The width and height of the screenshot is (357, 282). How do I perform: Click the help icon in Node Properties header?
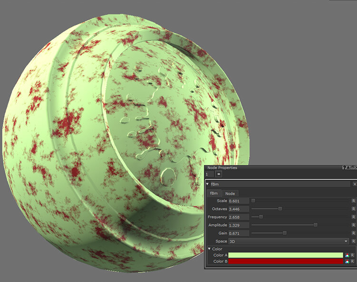coord(344,168)
